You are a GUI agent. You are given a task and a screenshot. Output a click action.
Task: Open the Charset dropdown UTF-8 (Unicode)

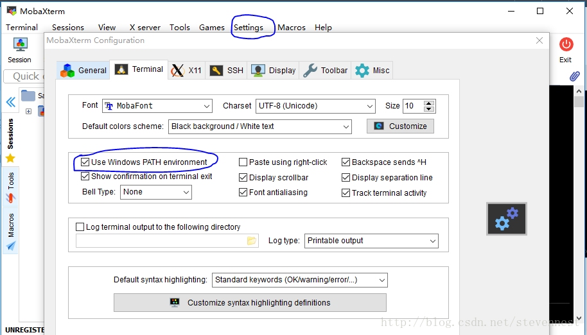coord(315,106)
